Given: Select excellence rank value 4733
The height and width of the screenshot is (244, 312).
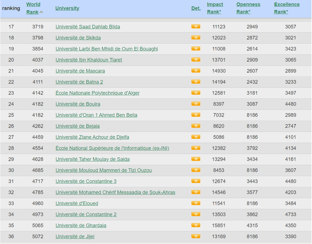Looking at the screenshot, I should [291, 214].
